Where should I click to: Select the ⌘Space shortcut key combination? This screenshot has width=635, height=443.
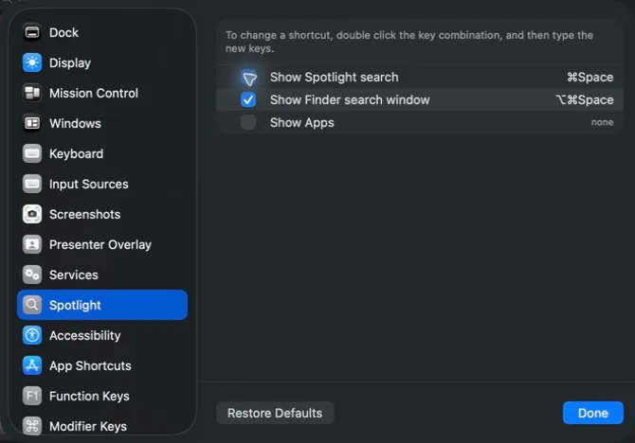pyautogui.click(x=590, y=78)
